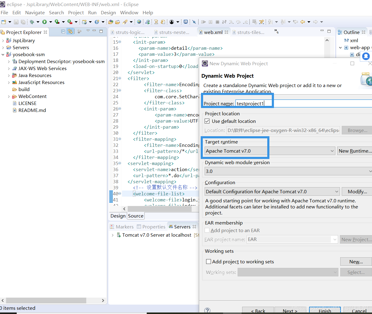372x314 pixels.
Task: Expand the WebContent folder
Action: click(9, 96)
